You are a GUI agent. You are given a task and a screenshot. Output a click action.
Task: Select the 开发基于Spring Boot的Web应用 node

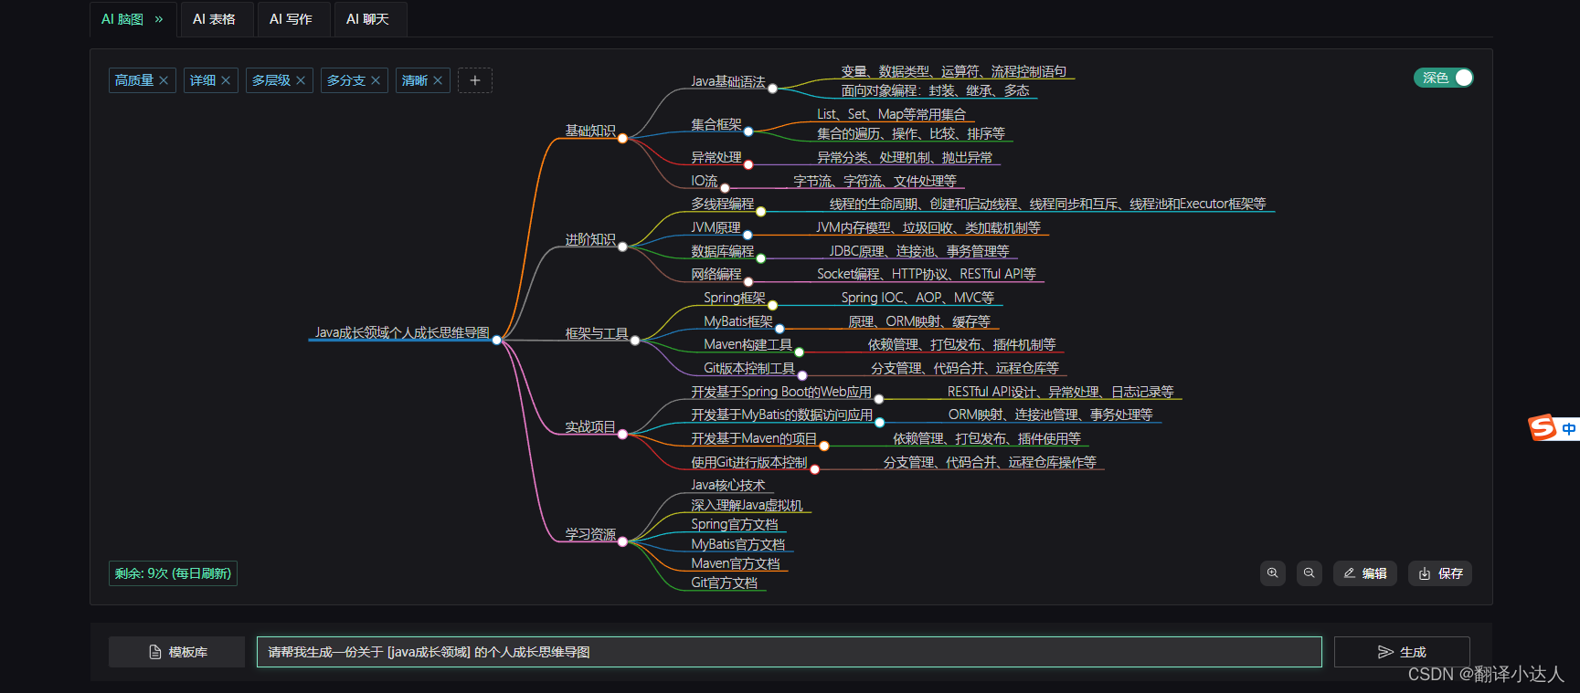coord(781,392)
